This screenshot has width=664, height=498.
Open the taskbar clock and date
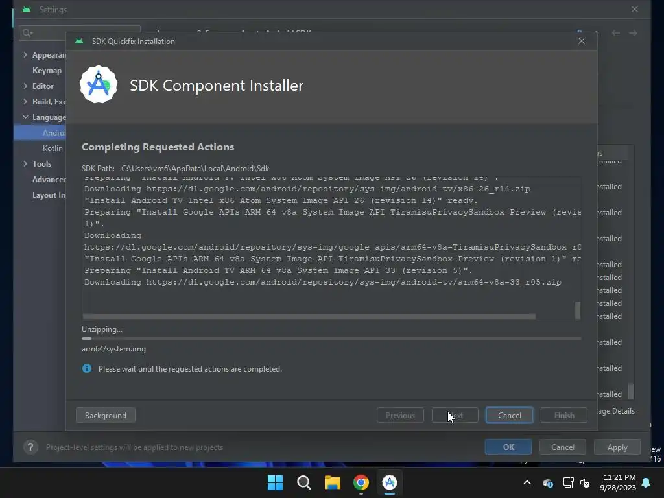point(618,482)
